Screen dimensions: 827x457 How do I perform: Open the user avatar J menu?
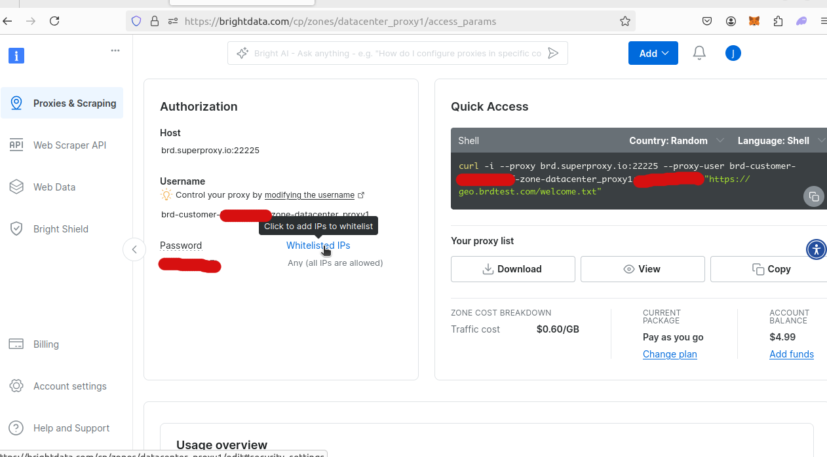tap(733, 53)
